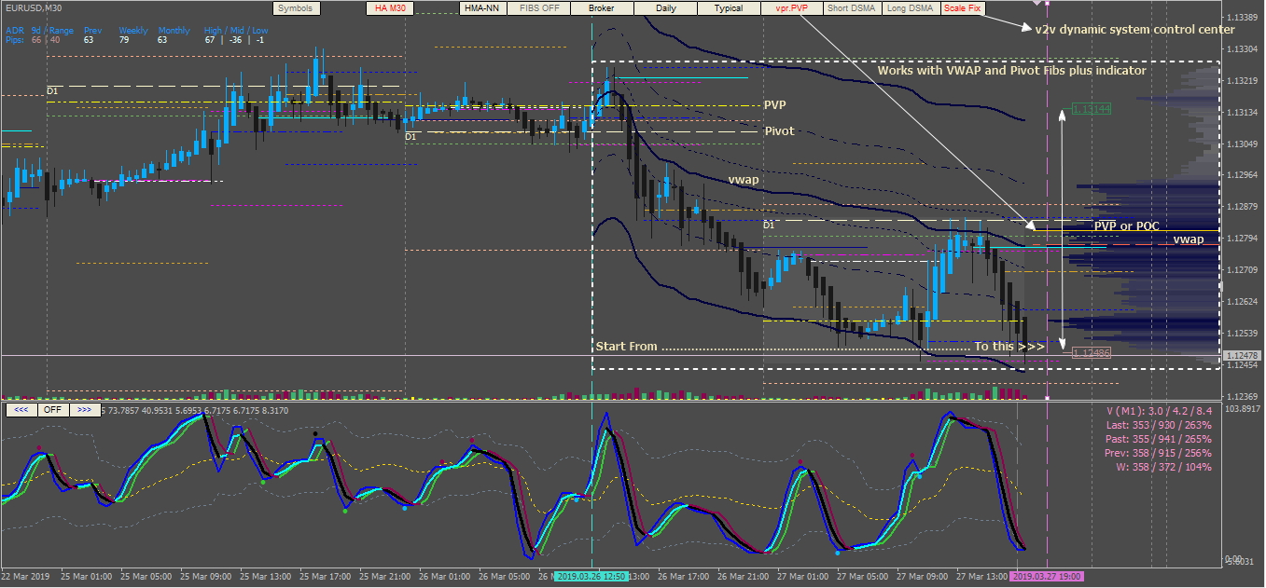1266x588 pixels.
Task: Click the High / Mid / Low header
Action: (x=237, y=31)
